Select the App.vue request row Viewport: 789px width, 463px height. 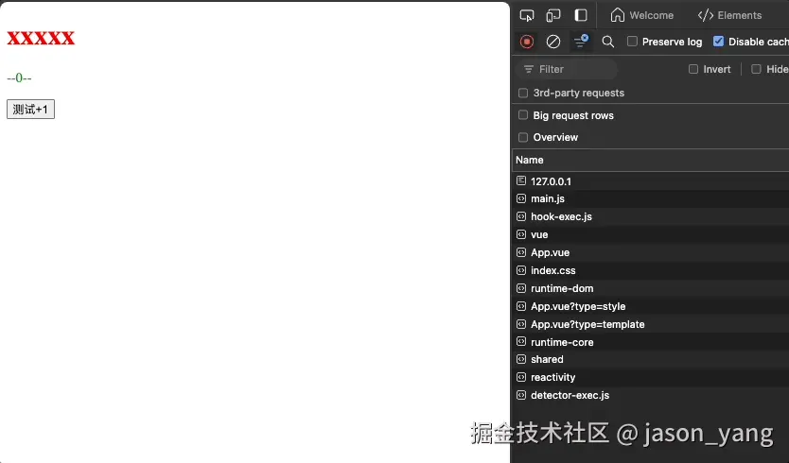[651, 252]
